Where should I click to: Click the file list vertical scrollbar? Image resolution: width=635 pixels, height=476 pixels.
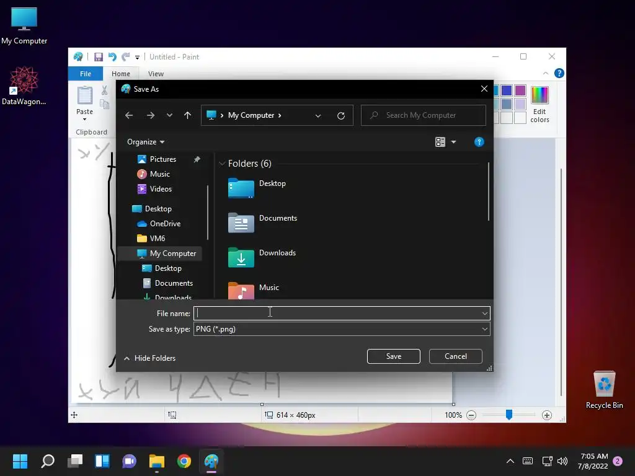point(489,192)
